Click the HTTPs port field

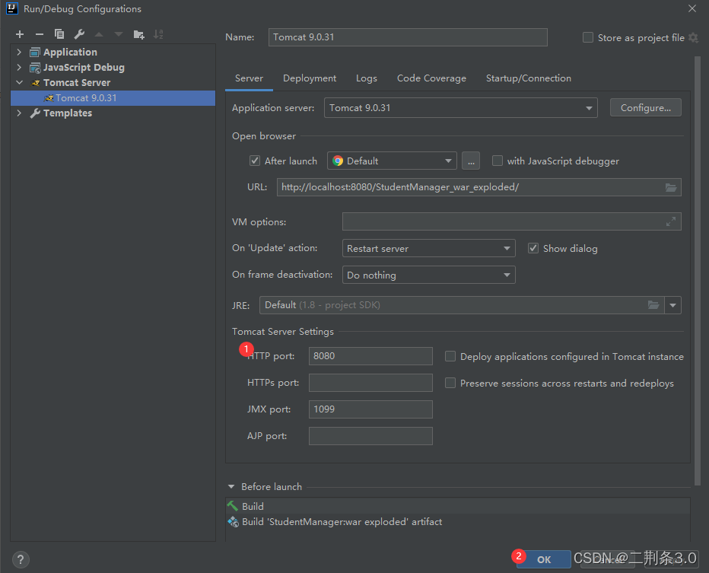click(x=370, y=383)
